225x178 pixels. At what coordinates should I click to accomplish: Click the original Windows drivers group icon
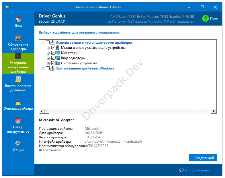pyautogui.click(x=52, y=68)
